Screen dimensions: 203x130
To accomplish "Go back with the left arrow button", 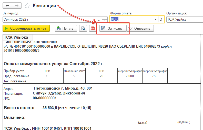I will tap(7, 6).
